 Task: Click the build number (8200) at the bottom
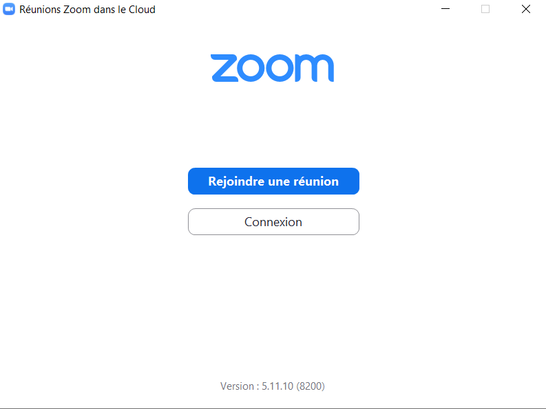tap(311, 386)
